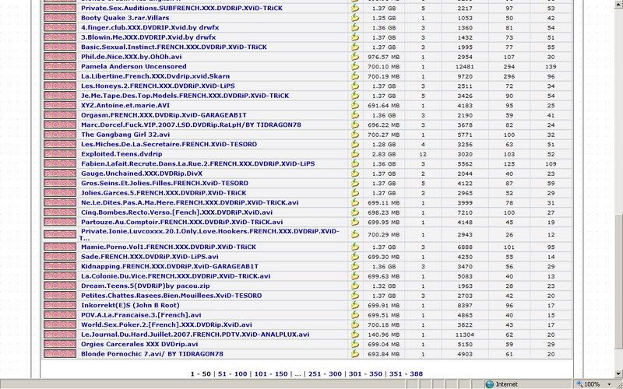Screen dimensions: 623x389
Task: Open the Kidnapping.FRENCH.XXX.DVDRiP link
Action: [x=170, y=266]
